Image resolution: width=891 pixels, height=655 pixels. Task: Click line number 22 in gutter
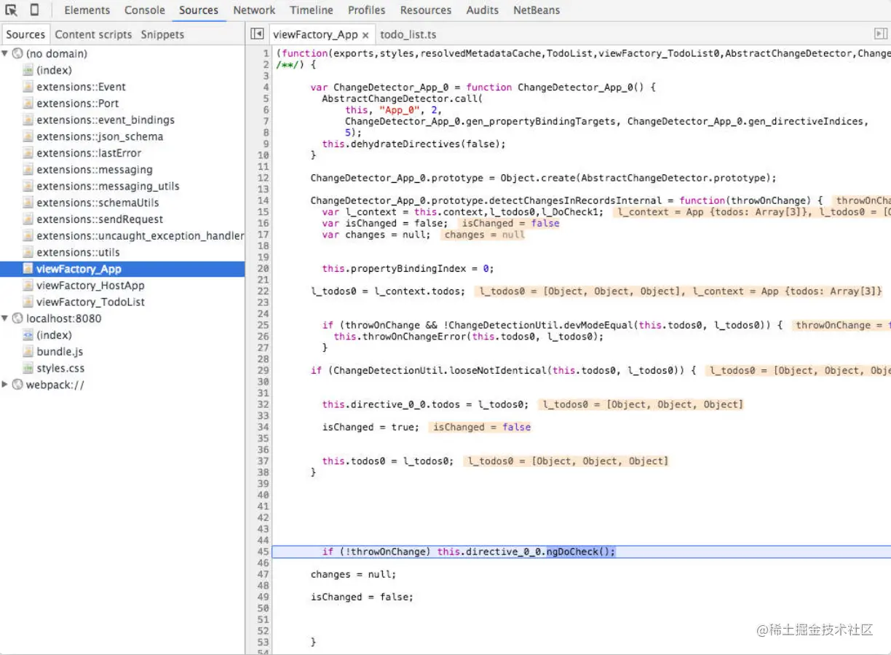pyautogui.click(x=263, y=291)
